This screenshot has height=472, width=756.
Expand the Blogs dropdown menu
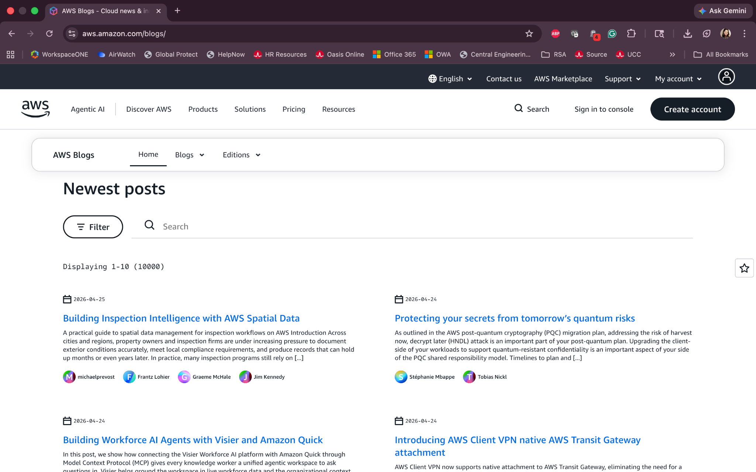[x=189, y=155]
